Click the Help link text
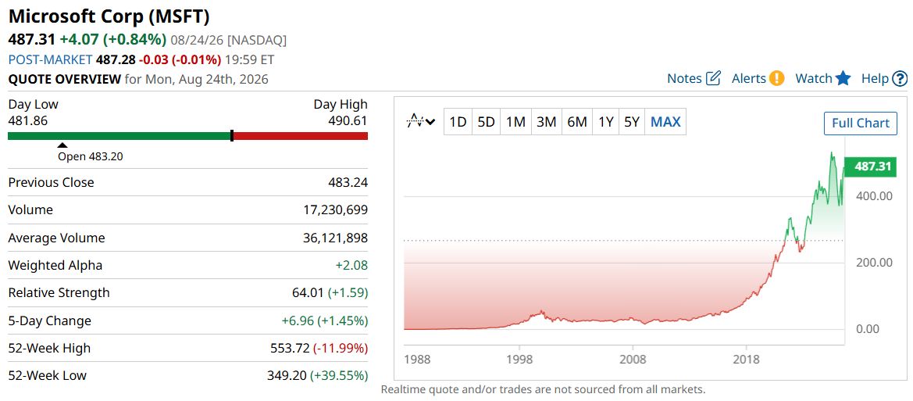The width and height of the screenshot is (913, 401). [x=875, y=79]
